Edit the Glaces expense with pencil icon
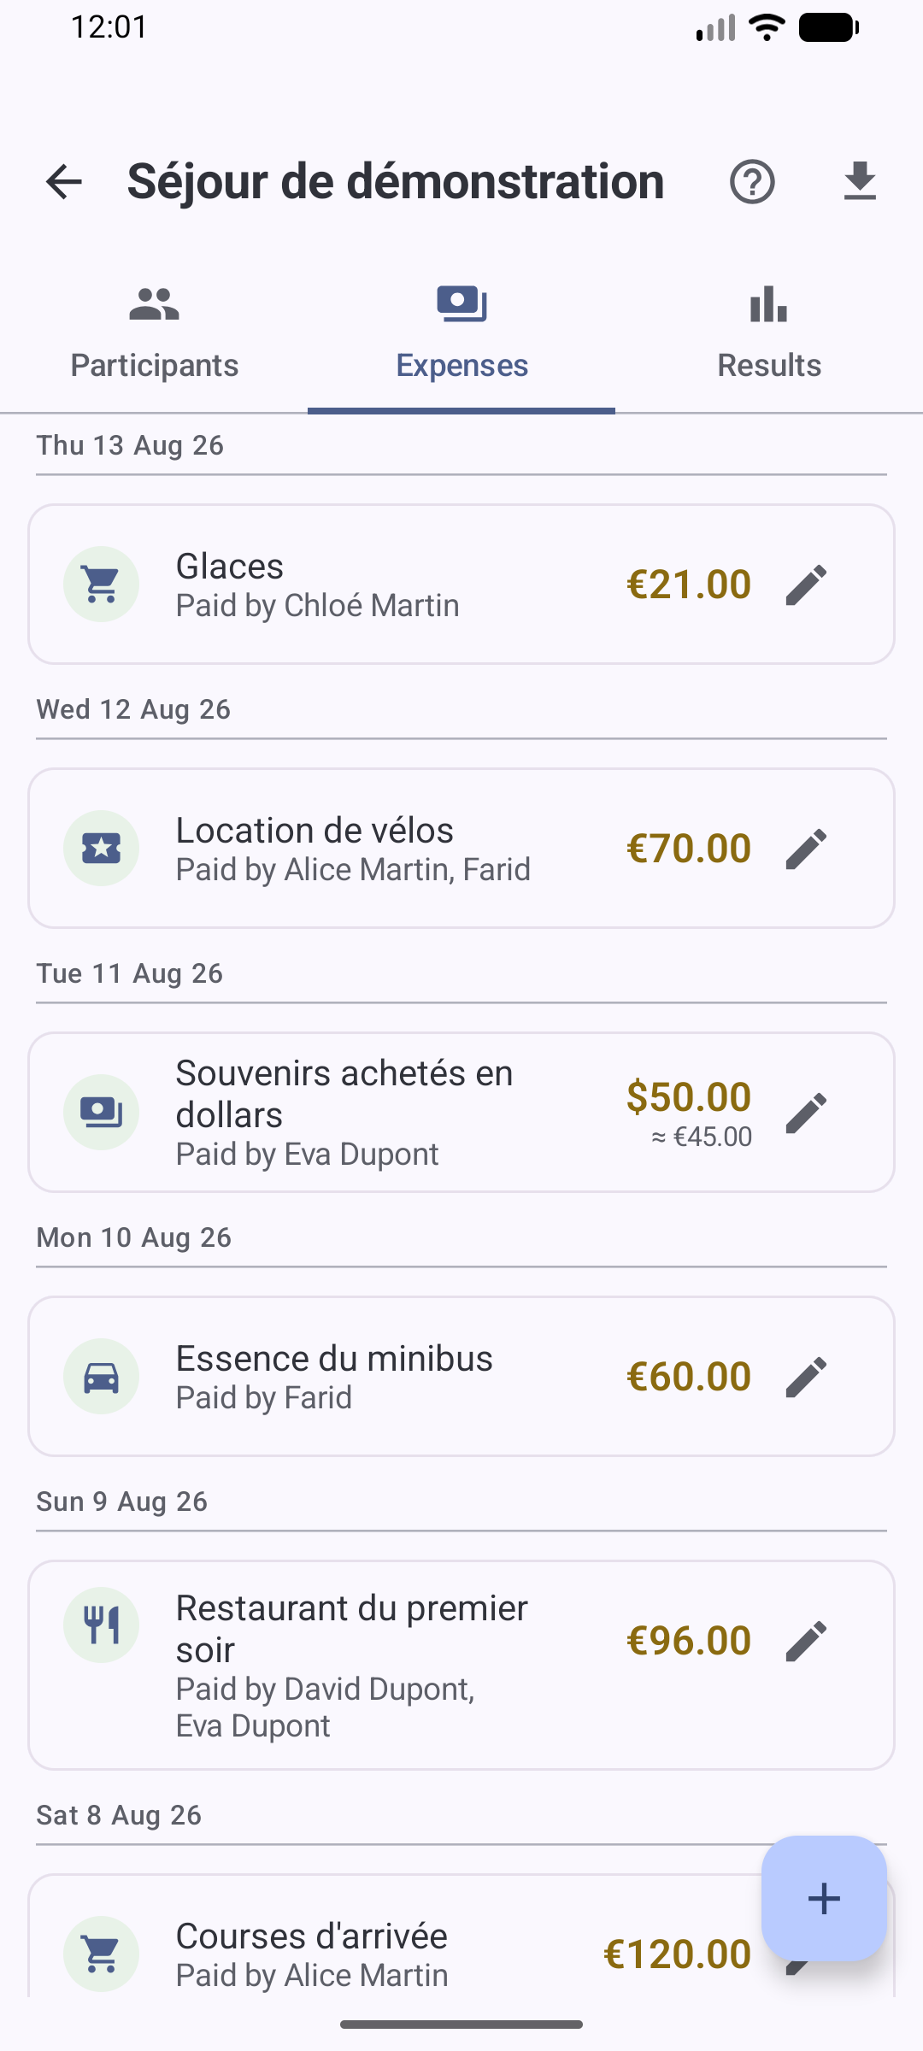The image size is (923, 2051). pyautogui.click(x=806, y=585)
